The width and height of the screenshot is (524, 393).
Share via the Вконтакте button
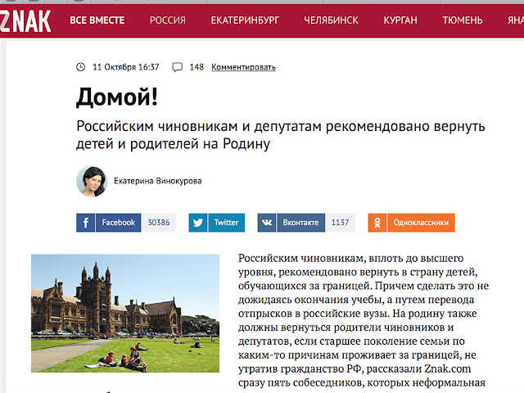tap(300, 223)
